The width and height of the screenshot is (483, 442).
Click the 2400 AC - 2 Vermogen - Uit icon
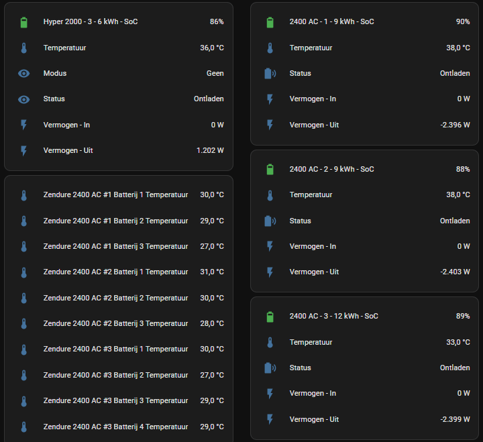coord(270,272)
